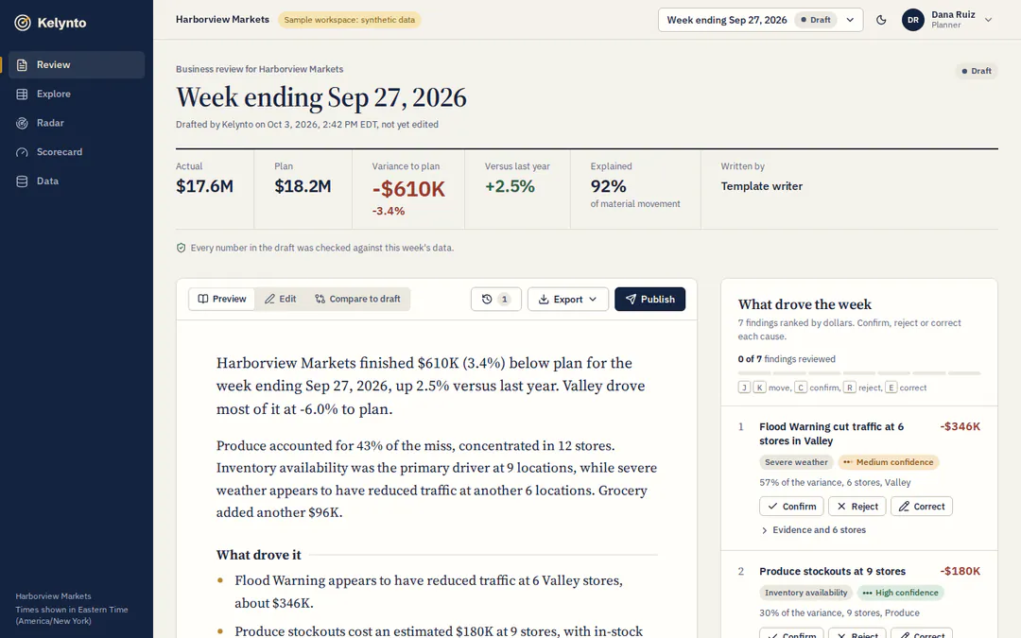
Task: Open the Export dropdown menu
Action: point(568,299)
